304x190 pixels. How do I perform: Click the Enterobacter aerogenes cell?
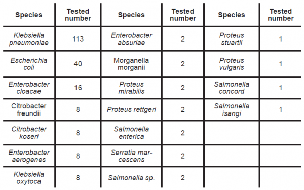click(x=29, y=156)
